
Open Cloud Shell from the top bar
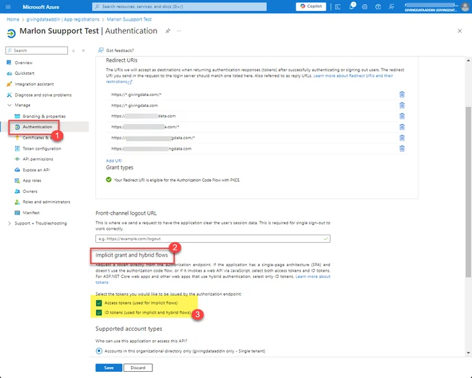click(x=338, y=7)
